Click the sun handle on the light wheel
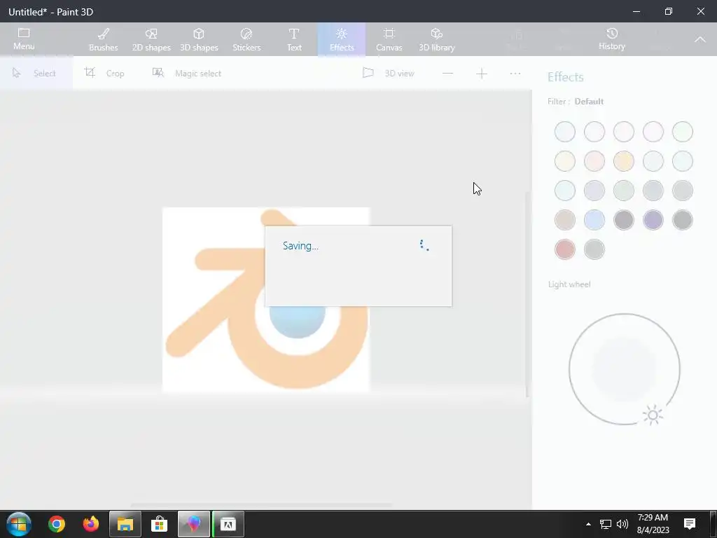The height and width of the screenshot is (538, 717). (653, 415)
